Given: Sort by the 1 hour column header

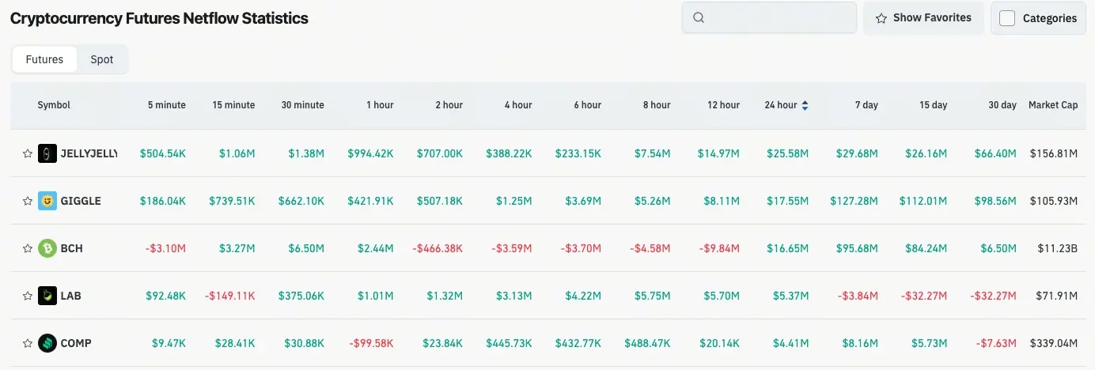Looking at the screenshot, I should click(x=380, y=105).
